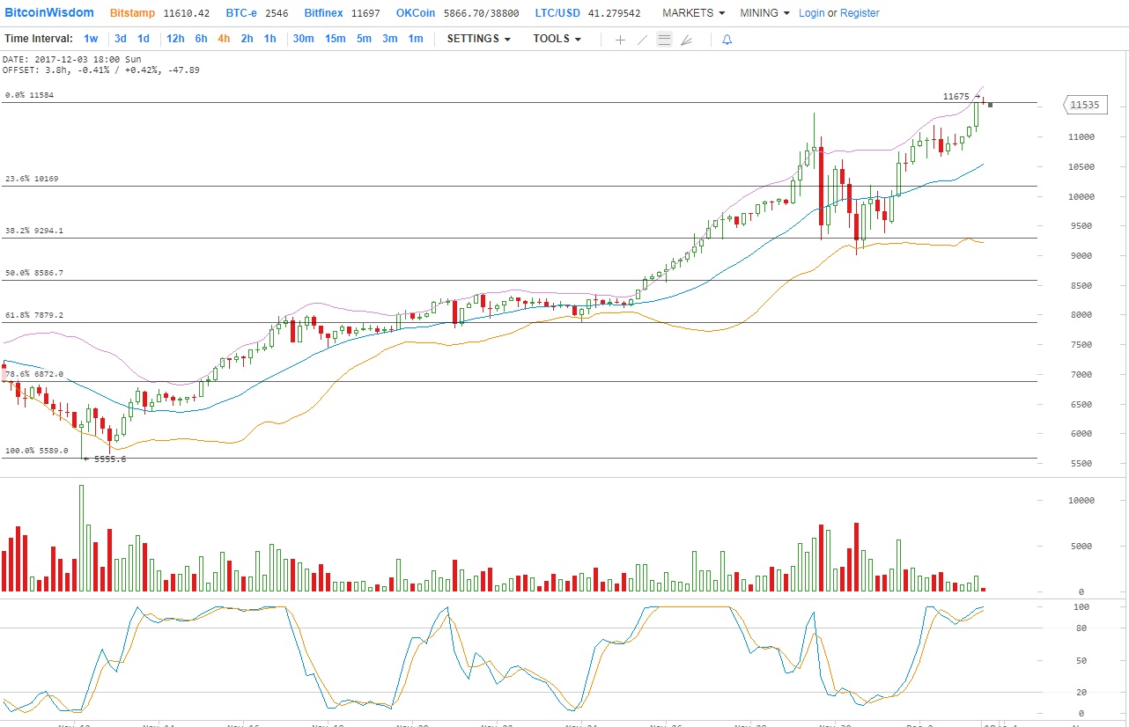
Task: Open the MINING dropdown
Action: pos(763,12)
